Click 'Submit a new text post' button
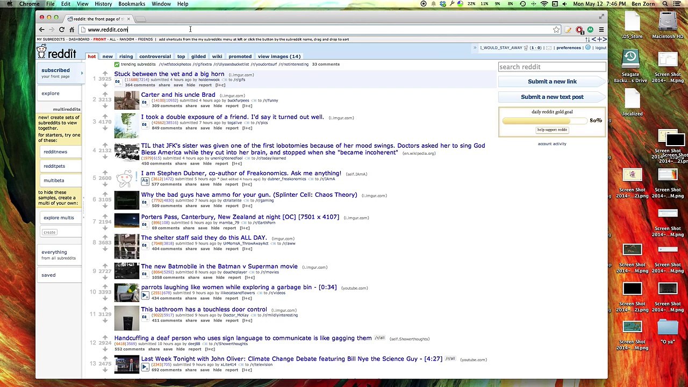The width and height of the screenshot is (688, 387). point(552,97)
